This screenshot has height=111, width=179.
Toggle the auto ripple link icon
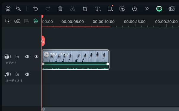17,21
